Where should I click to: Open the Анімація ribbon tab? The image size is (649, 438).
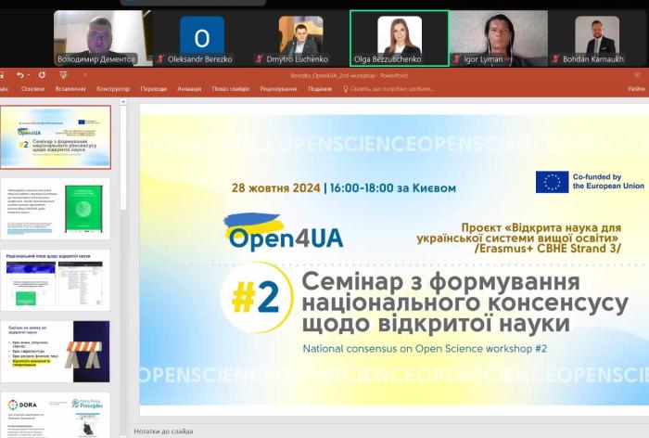point(188,89)
